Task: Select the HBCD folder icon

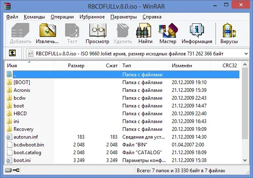Action: 9,114
